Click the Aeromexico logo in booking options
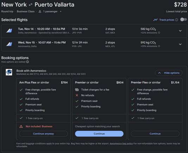 pos(9,72)
